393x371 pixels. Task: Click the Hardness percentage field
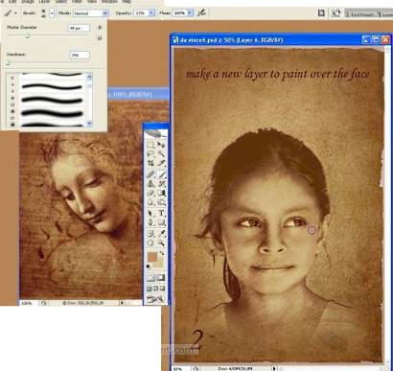click(80, 55)
